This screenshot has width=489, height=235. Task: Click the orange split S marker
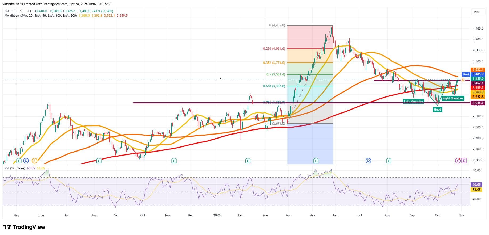34,161
